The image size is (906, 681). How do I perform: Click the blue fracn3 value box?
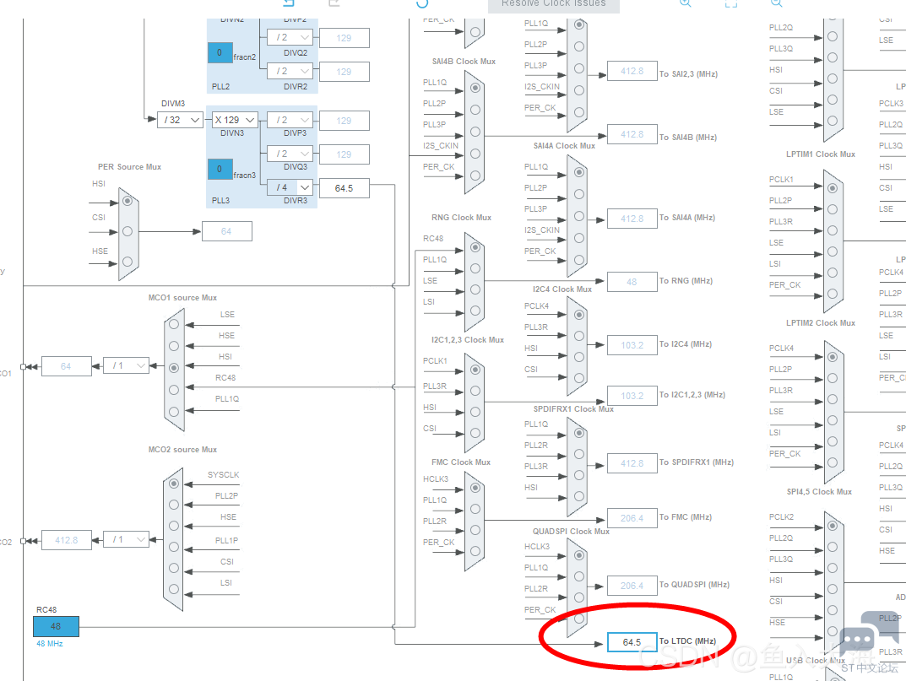pos(220,169)
